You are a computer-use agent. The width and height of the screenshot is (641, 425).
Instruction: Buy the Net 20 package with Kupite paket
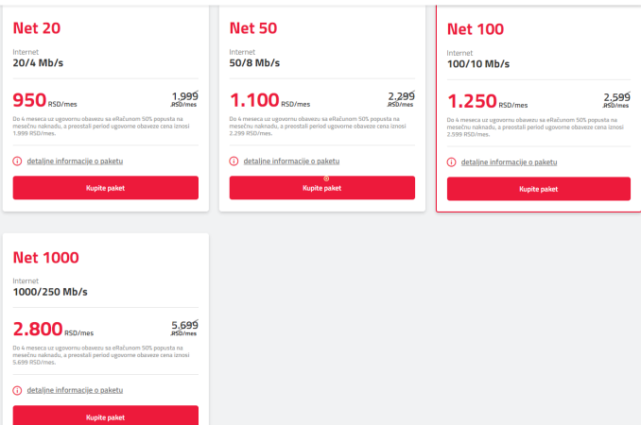(106, 188)
